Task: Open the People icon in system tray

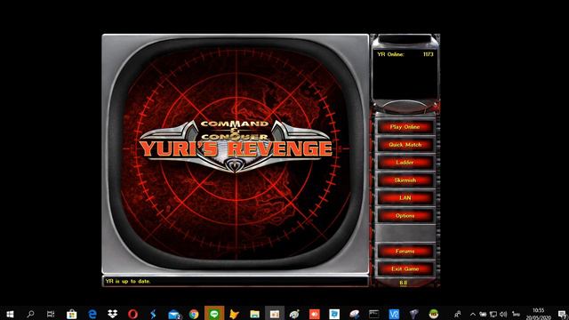Action: click(x=458, y=314)
